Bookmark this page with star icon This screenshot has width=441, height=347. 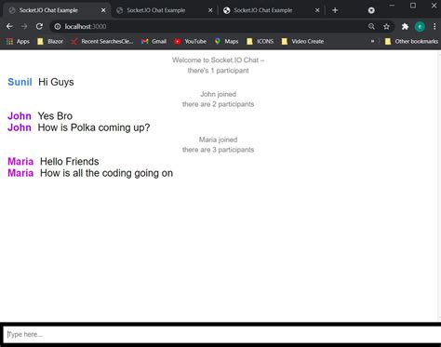[x=386, y=27]
